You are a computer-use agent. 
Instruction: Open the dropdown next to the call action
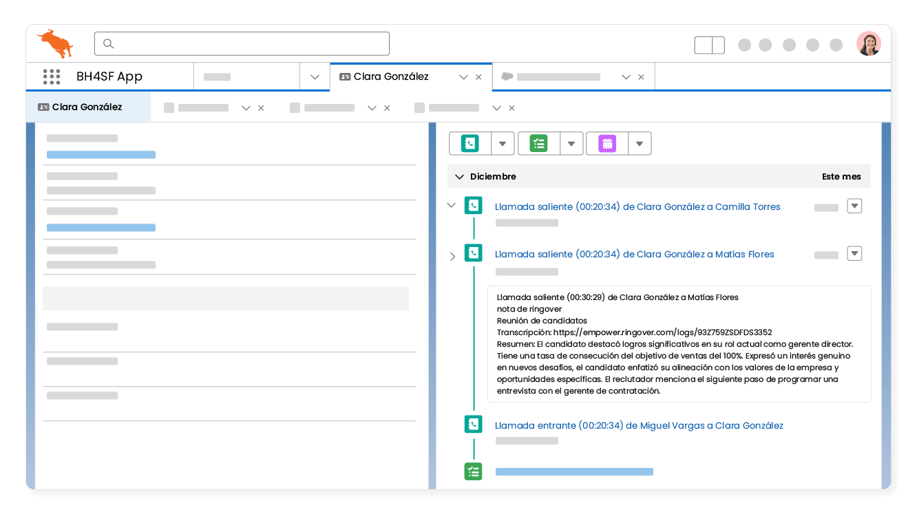click(502, 143)
